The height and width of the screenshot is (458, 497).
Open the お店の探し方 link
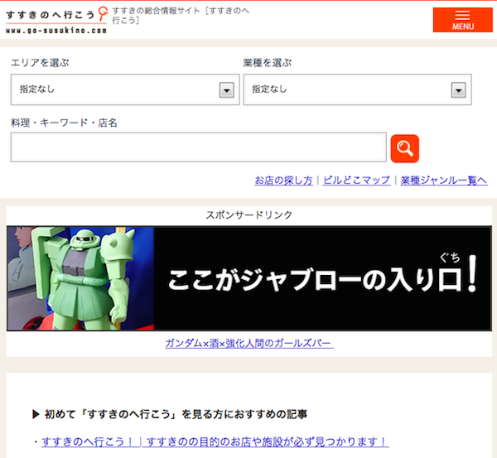coord(283,181)
